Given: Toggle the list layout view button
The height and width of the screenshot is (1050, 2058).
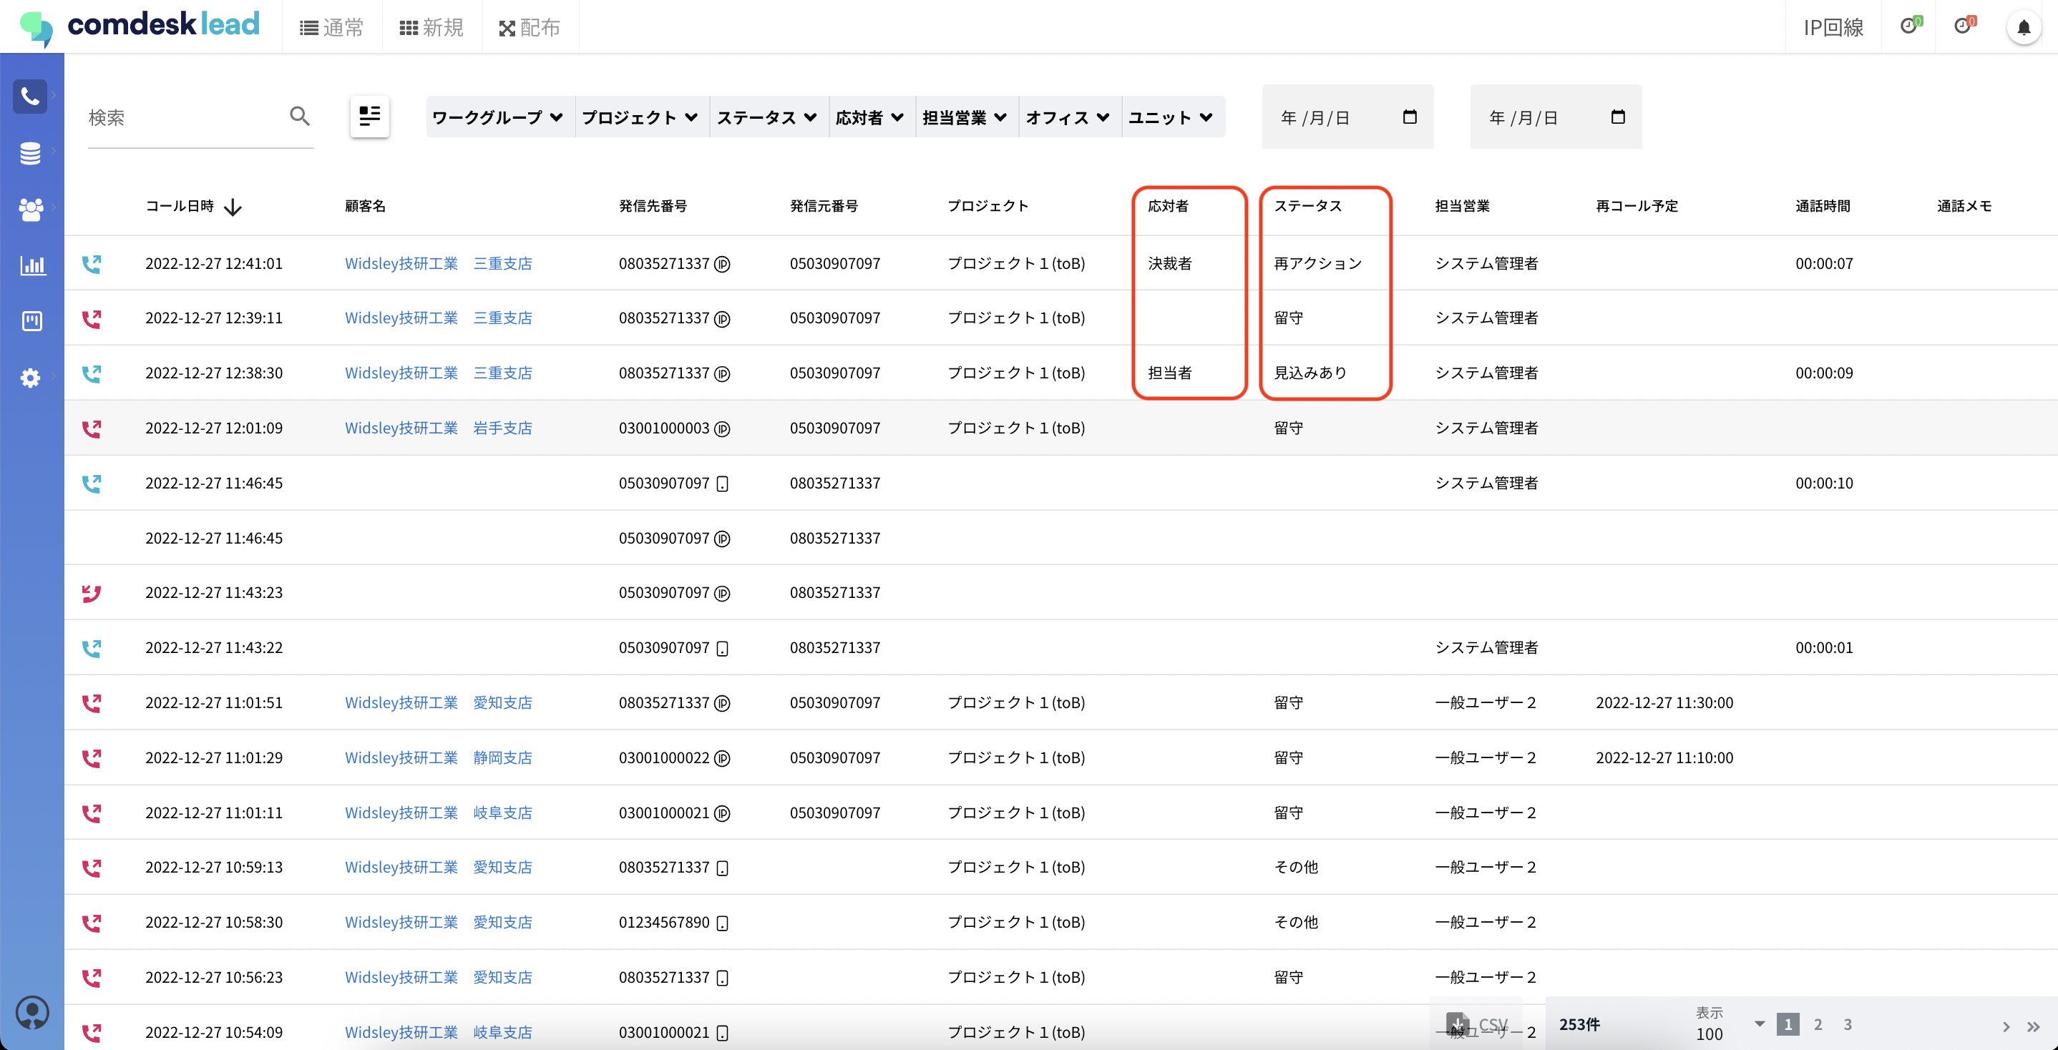Looking at the screenshot, I should (x=369, y=117).
